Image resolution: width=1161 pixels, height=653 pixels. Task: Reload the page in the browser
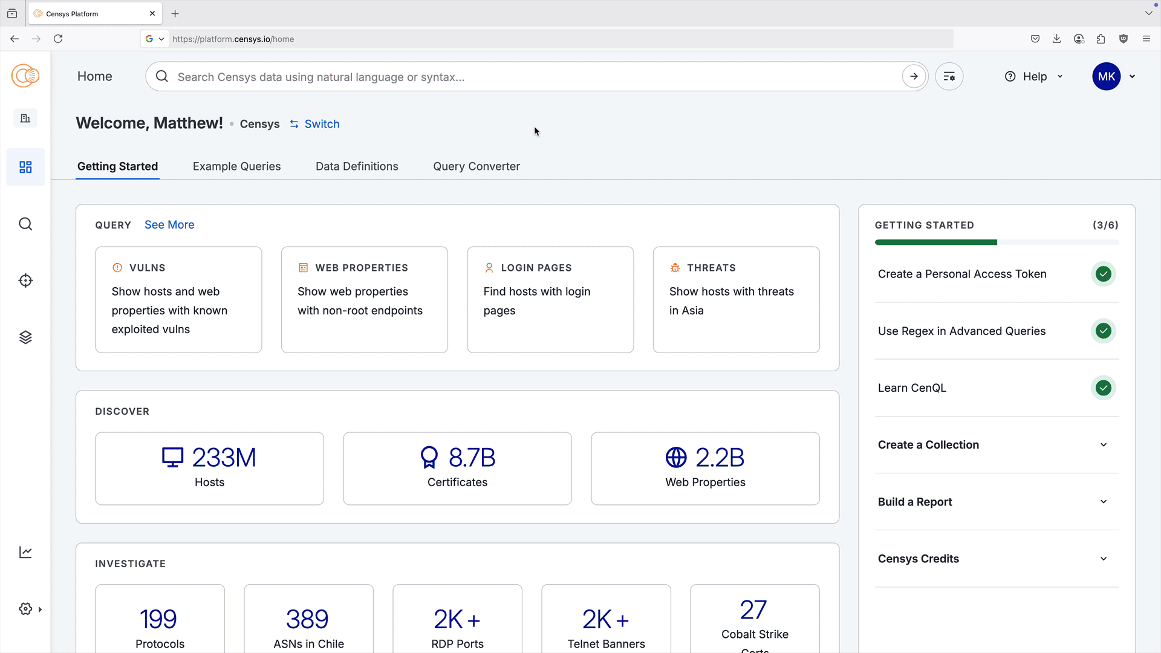tap(58, 39)
